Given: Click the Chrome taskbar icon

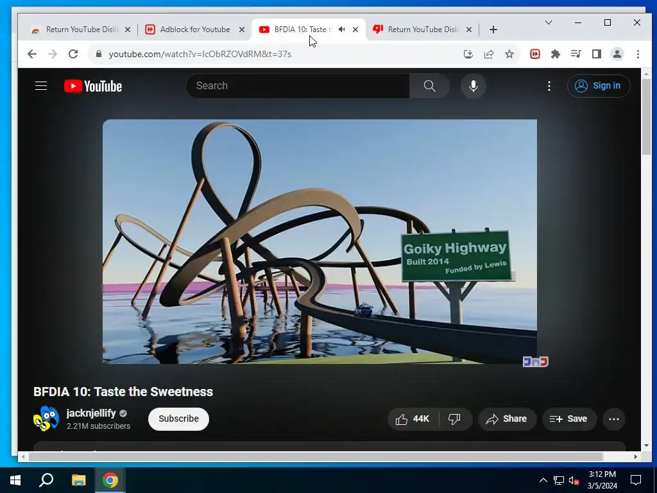Looking at the screenshot, I should [x=110, y=480].
